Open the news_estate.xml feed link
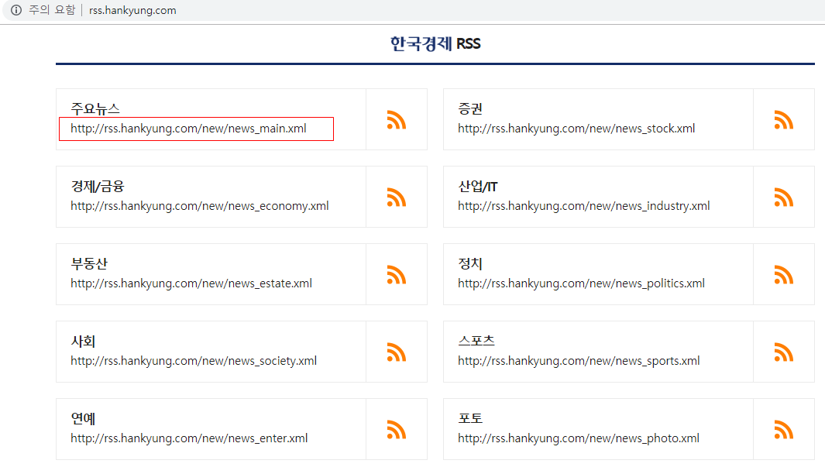825x474 pixels. [191, 283]
